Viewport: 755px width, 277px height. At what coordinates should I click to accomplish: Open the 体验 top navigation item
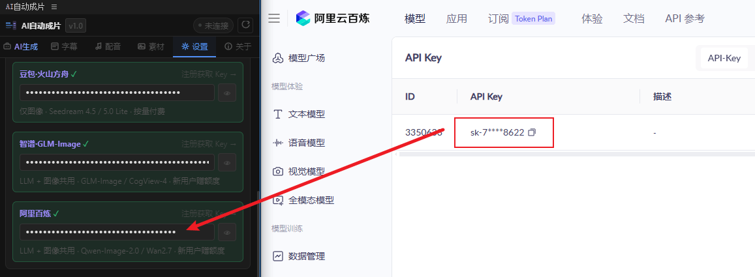[592, 19]
